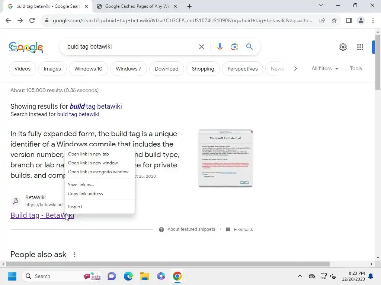
Task: Open Google quick settings gear
Action: 343,47
